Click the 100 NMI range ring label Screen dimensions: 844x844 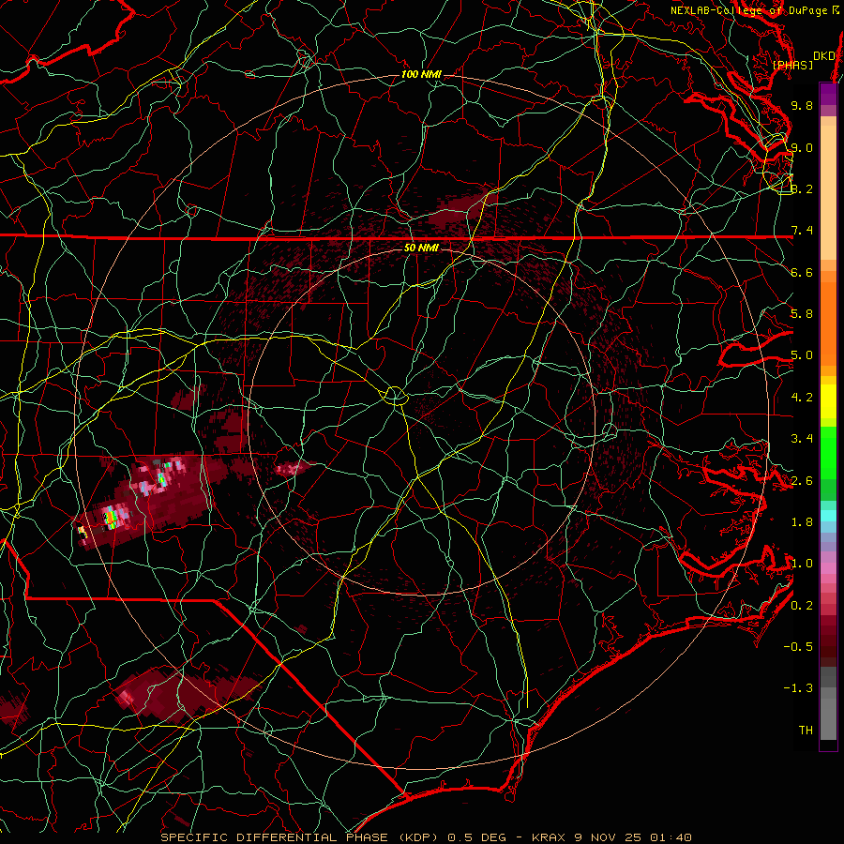pos(421,74)
